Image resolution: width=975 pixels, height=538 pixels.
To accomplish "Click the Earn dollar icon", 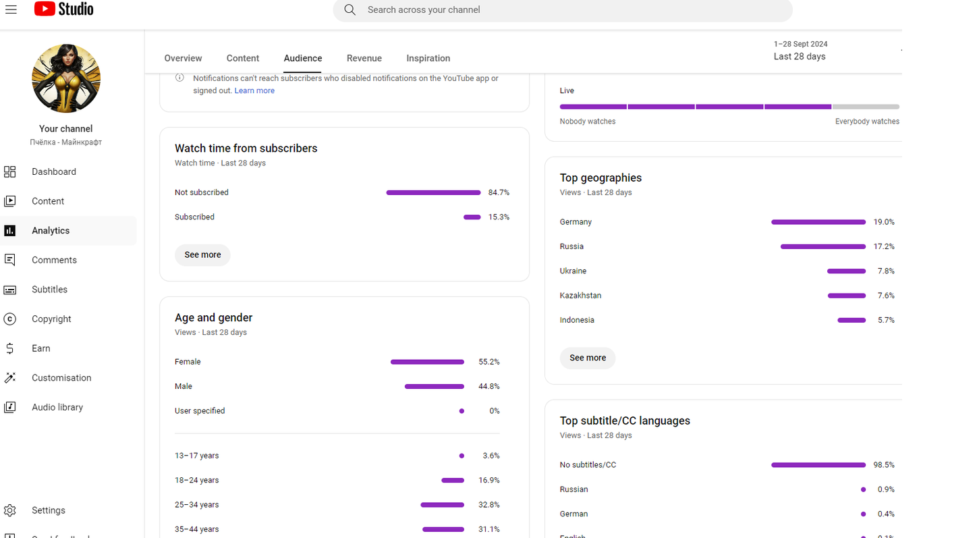I will [x=10, y=348].
